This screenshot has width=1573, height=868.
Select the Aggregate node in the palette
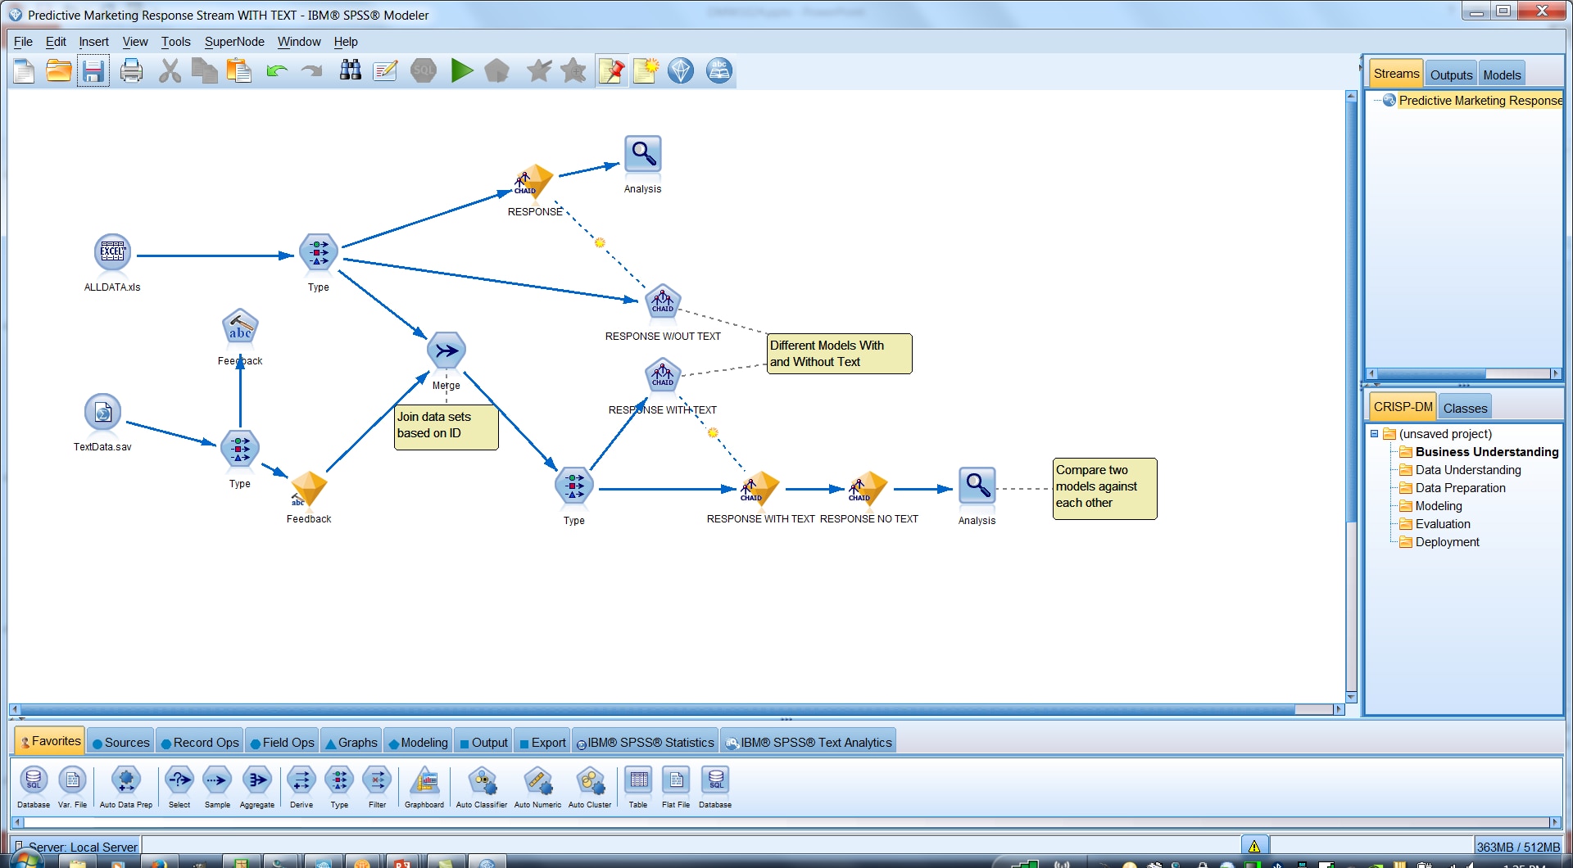point(256,782)
